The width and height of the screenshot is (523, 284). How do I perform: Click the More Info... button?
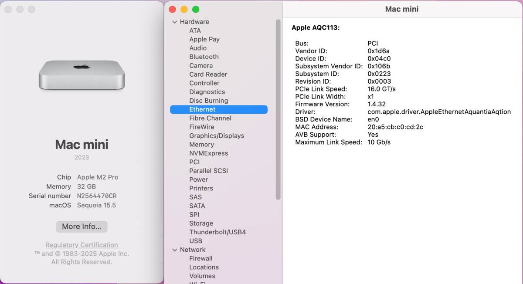(x=82, y=227)
